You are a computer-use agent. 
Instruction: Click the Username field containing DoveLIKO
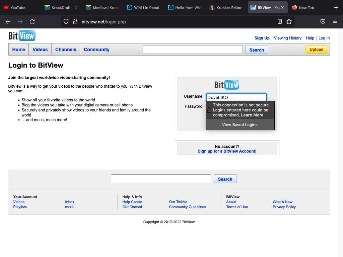tap(236, 97)
